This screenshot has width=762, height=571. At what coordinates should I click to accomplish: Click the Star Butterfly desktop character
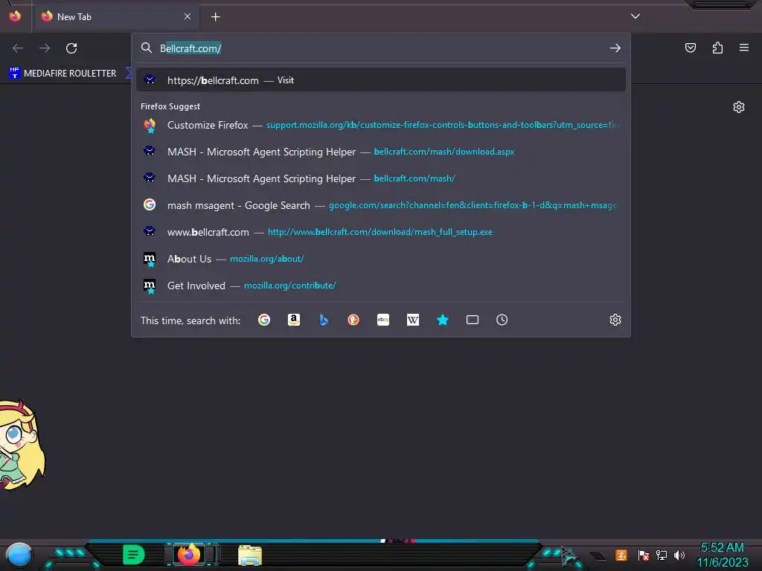(x=22, y=445)
